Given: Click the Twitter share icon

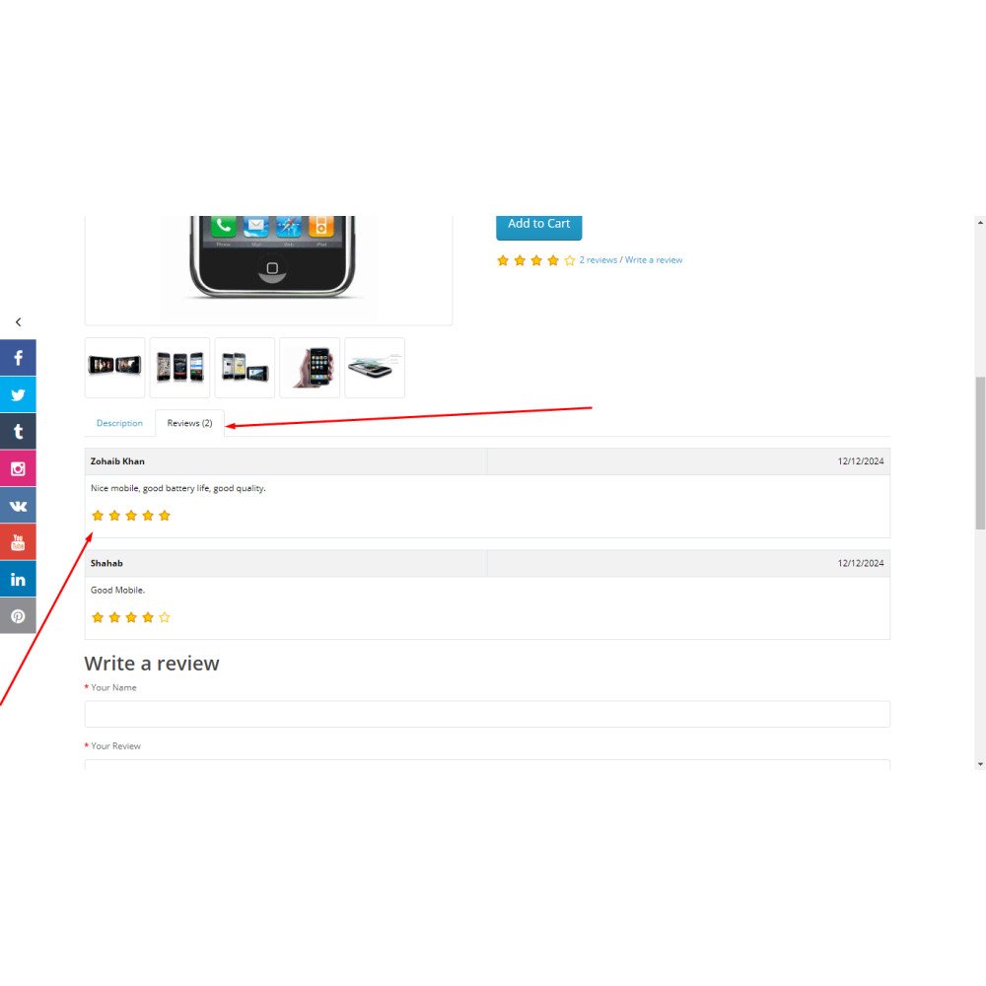Looking at the screenshot, I should [18, 395].
